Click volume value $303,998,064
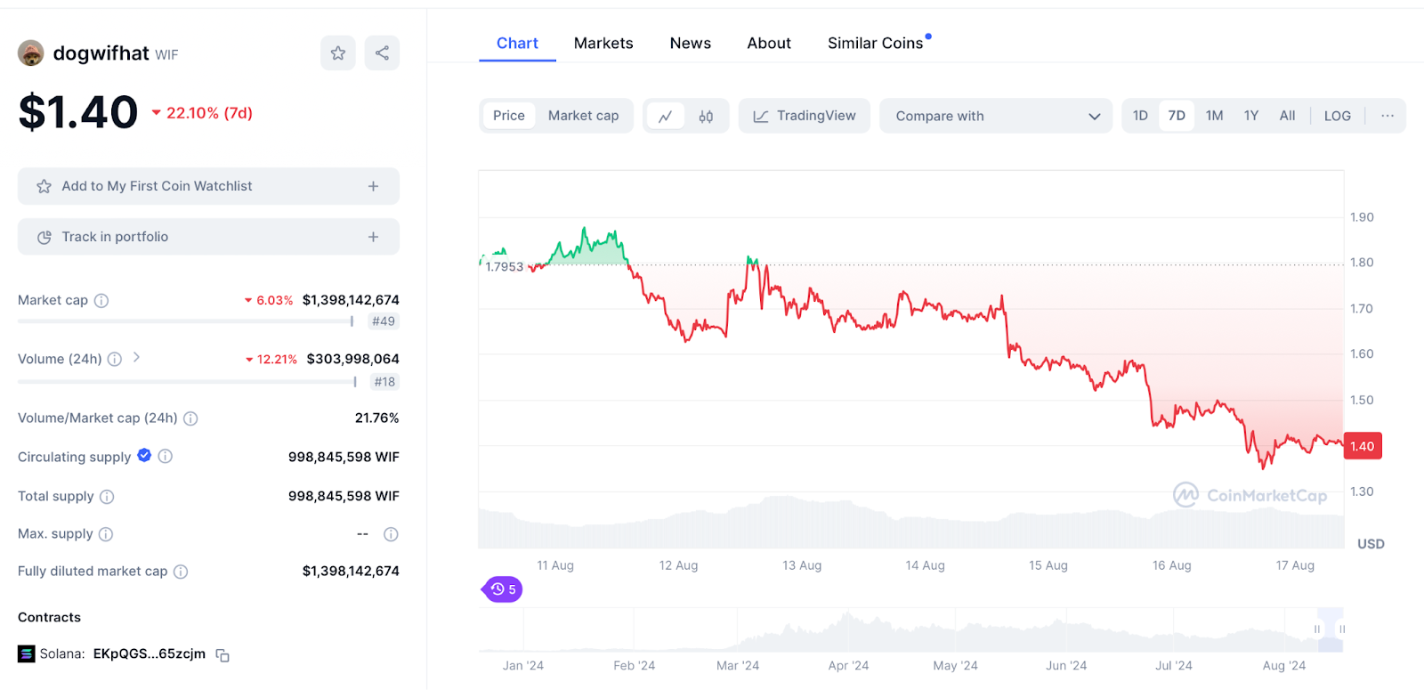The height and width of the screenshot is (690, 1424). [x=352, y=359]
